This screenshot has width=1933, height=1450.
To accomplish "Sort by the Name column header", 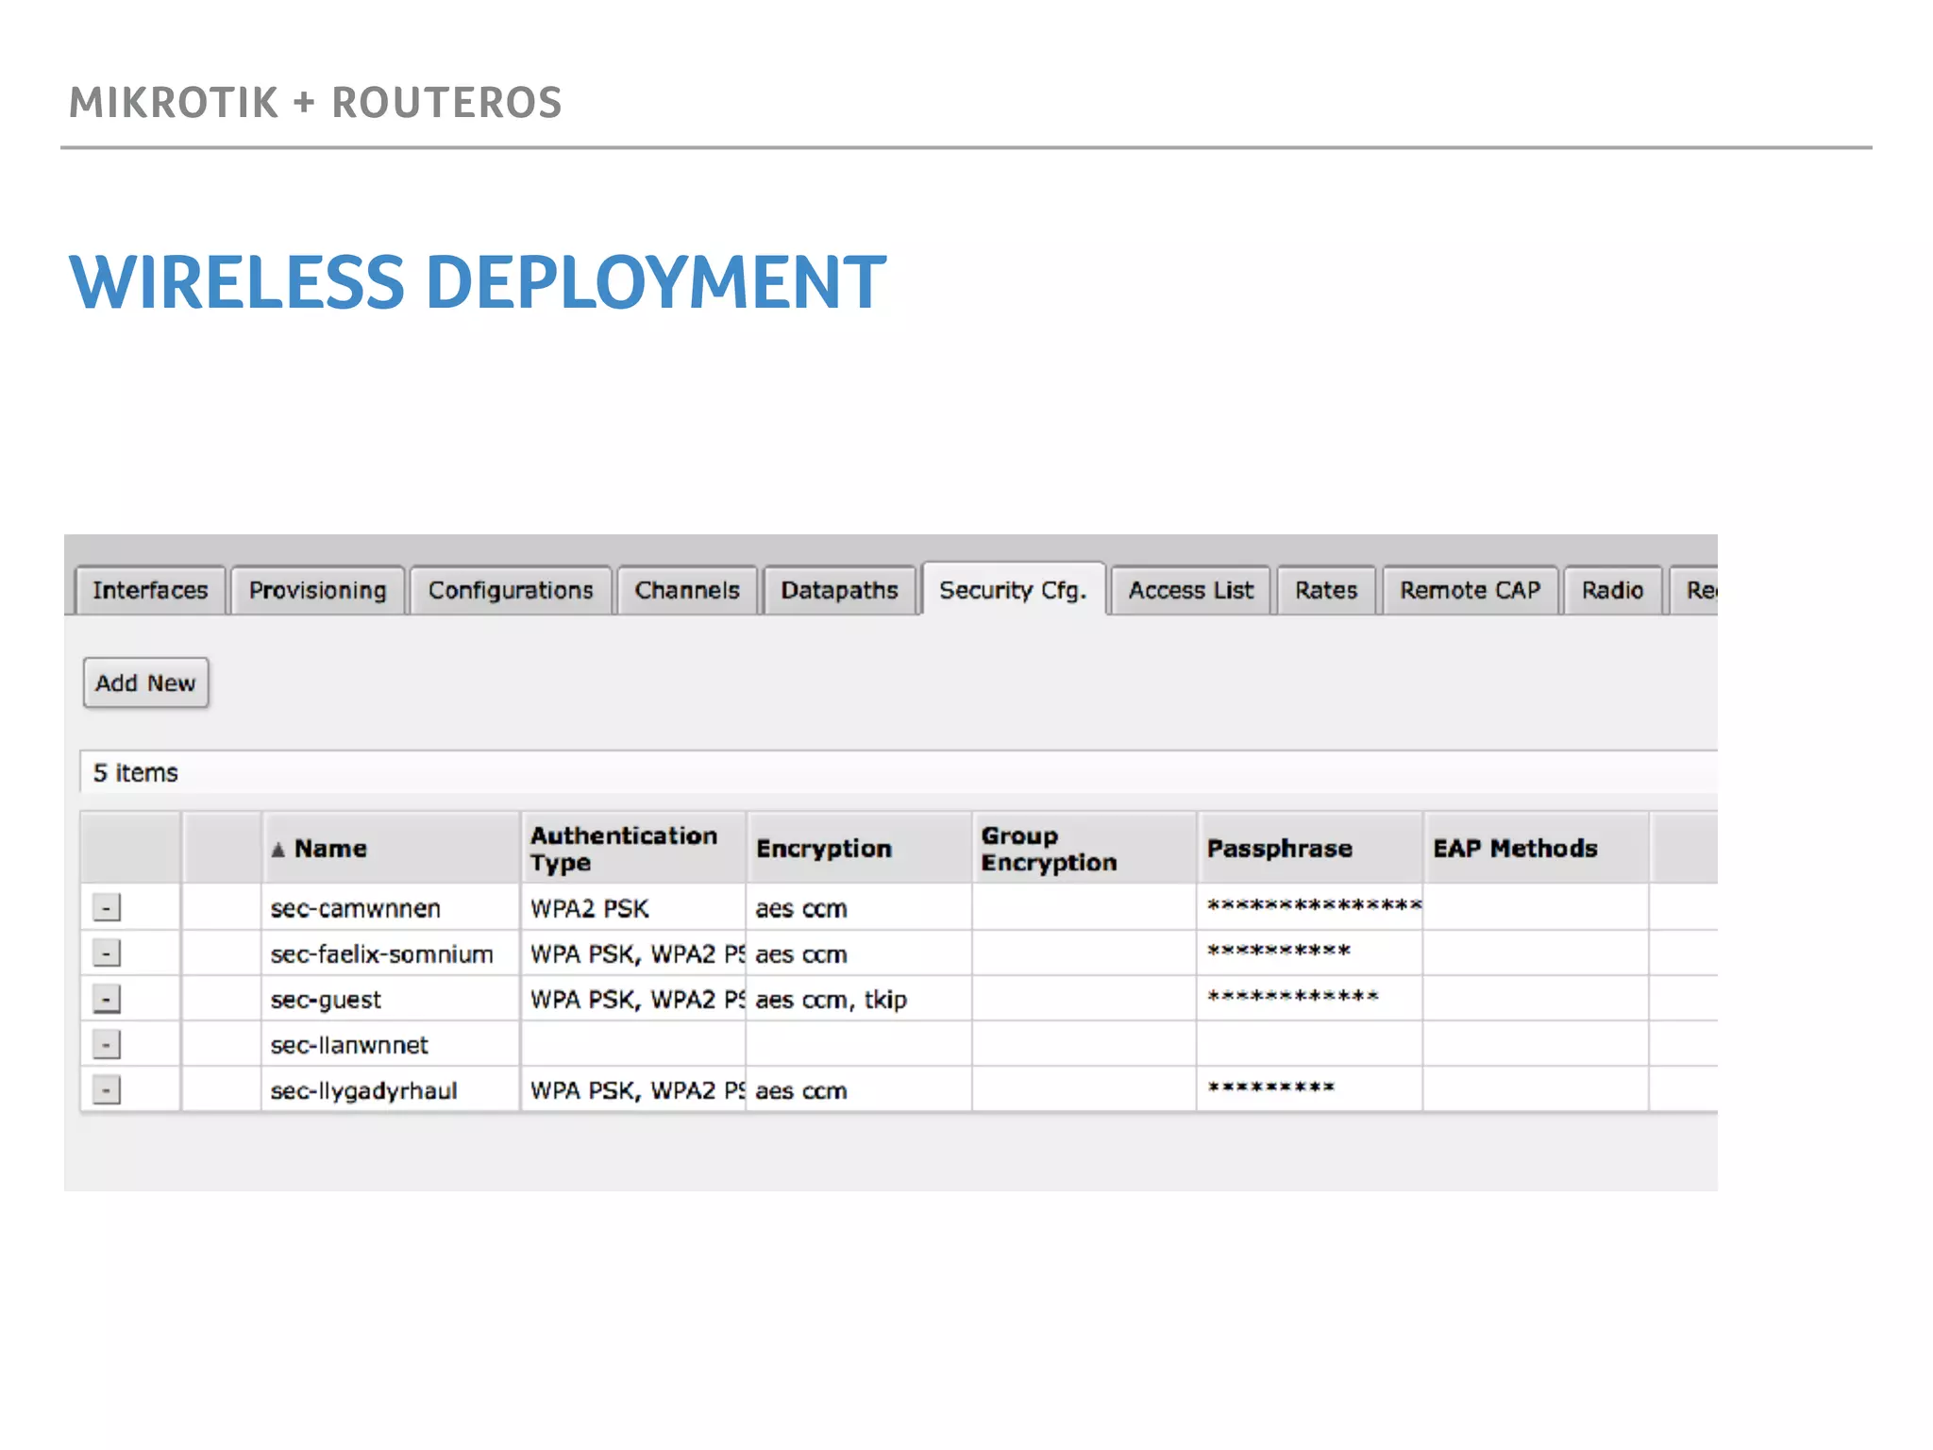I will 391,848.
